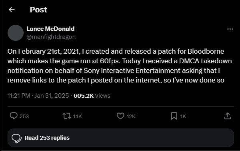The image size is (240, 151).
Task: Click the 1K bookmarks count
Action: coord(183,117)
